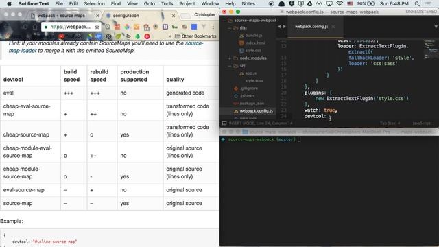The image size is (439, 247).
Task: Open the Notification Center icon
Action: pos(428,3)
